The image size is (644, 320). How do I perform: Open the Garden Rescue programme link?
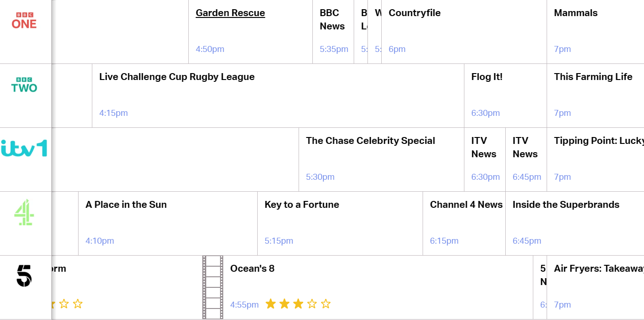230,13
